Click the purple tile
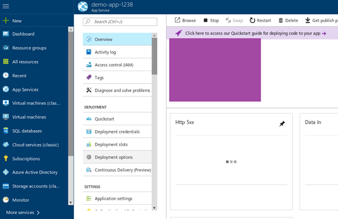Viewport: 338px width, 219px height. point(215,69)
